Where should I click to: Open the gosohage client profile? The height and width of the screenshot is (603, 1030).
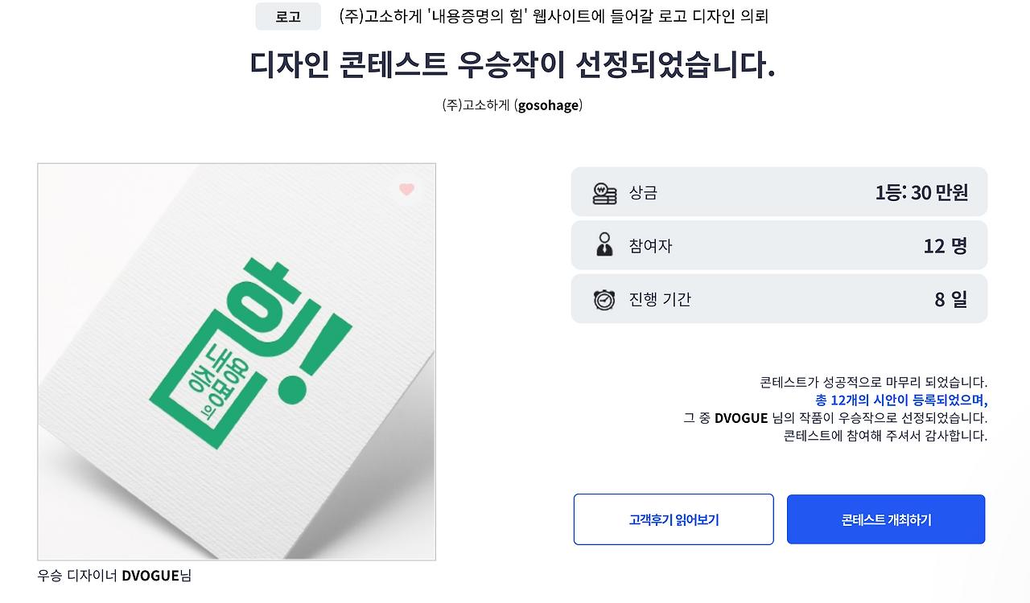[x=513, y=105]
